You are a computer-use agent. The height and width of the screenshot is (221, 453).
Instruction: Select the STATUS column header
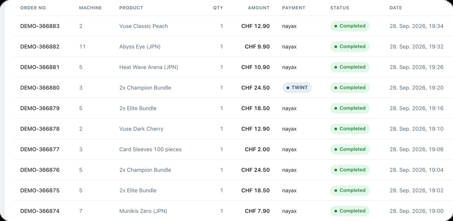tap(339, 8)
